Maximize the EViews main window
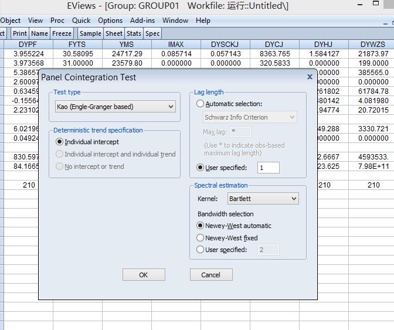 tap(376, 4)
